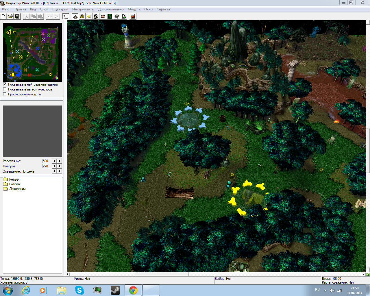Launch Internet Explorer from taskbar
This screenshot has width=370, height=296.
(x=26, y=290)
